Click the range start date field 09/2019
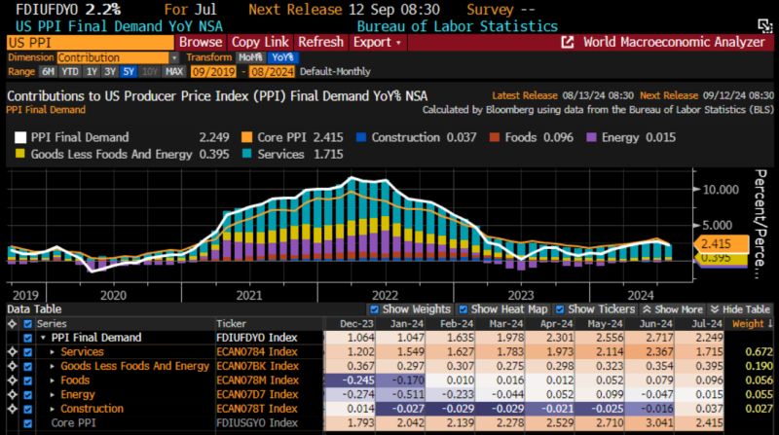The height and width of the screenshot is (435, 779). click(213, 72)
